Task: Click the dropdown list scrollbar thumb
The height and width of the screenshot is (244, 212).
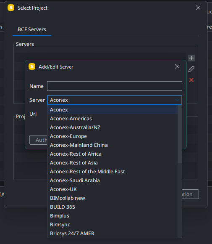Action: (x=180, y=134)
